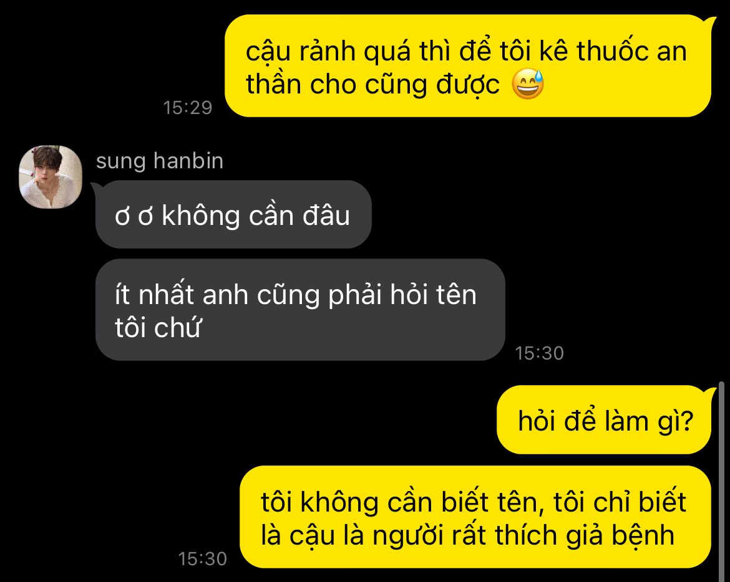
Task: Tap the sweat-smile emoji in first message
Action: click(x=528, y=84)
